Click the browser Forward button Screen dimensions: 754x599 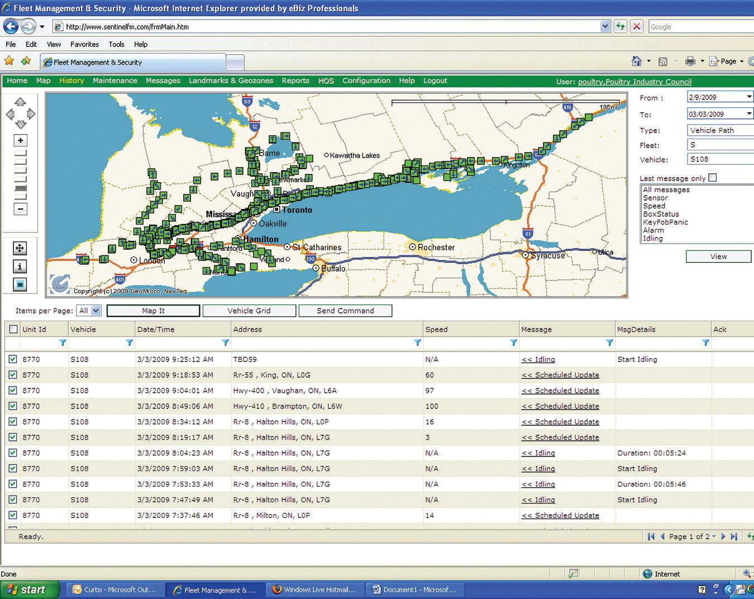28,26
